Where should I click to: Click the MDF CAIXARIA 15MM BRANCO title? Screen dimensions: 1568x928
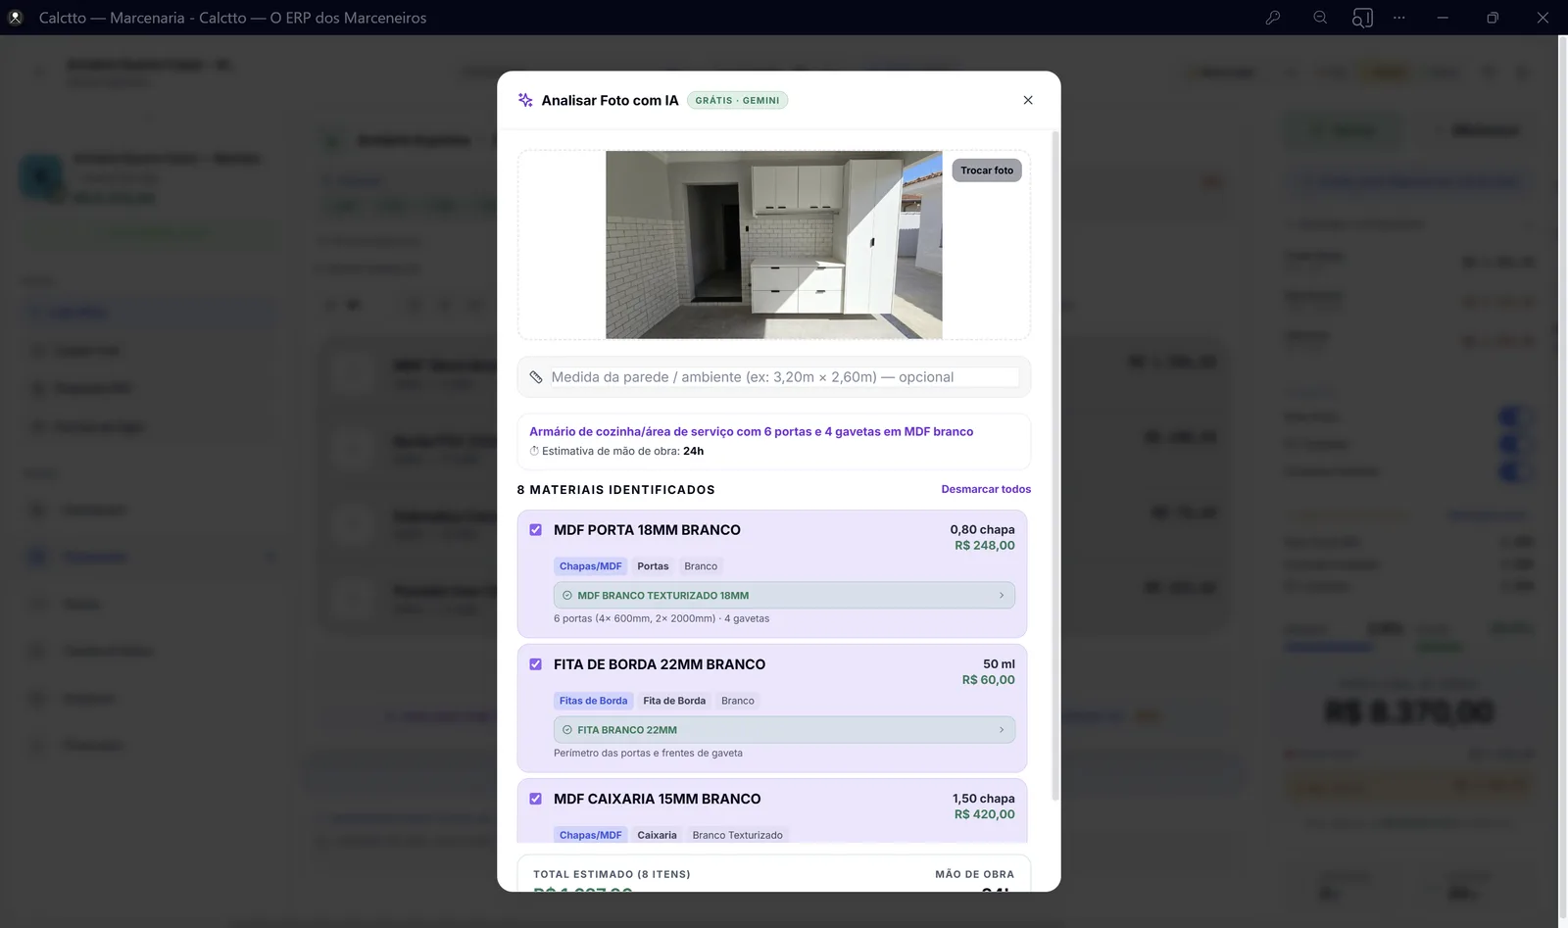pos(657,799)
